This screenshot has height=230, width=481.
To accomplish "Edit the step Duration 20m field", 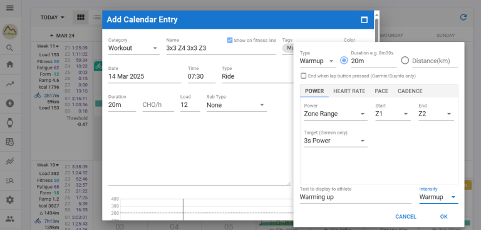I will pyautogui.click(x=374, y=61).
